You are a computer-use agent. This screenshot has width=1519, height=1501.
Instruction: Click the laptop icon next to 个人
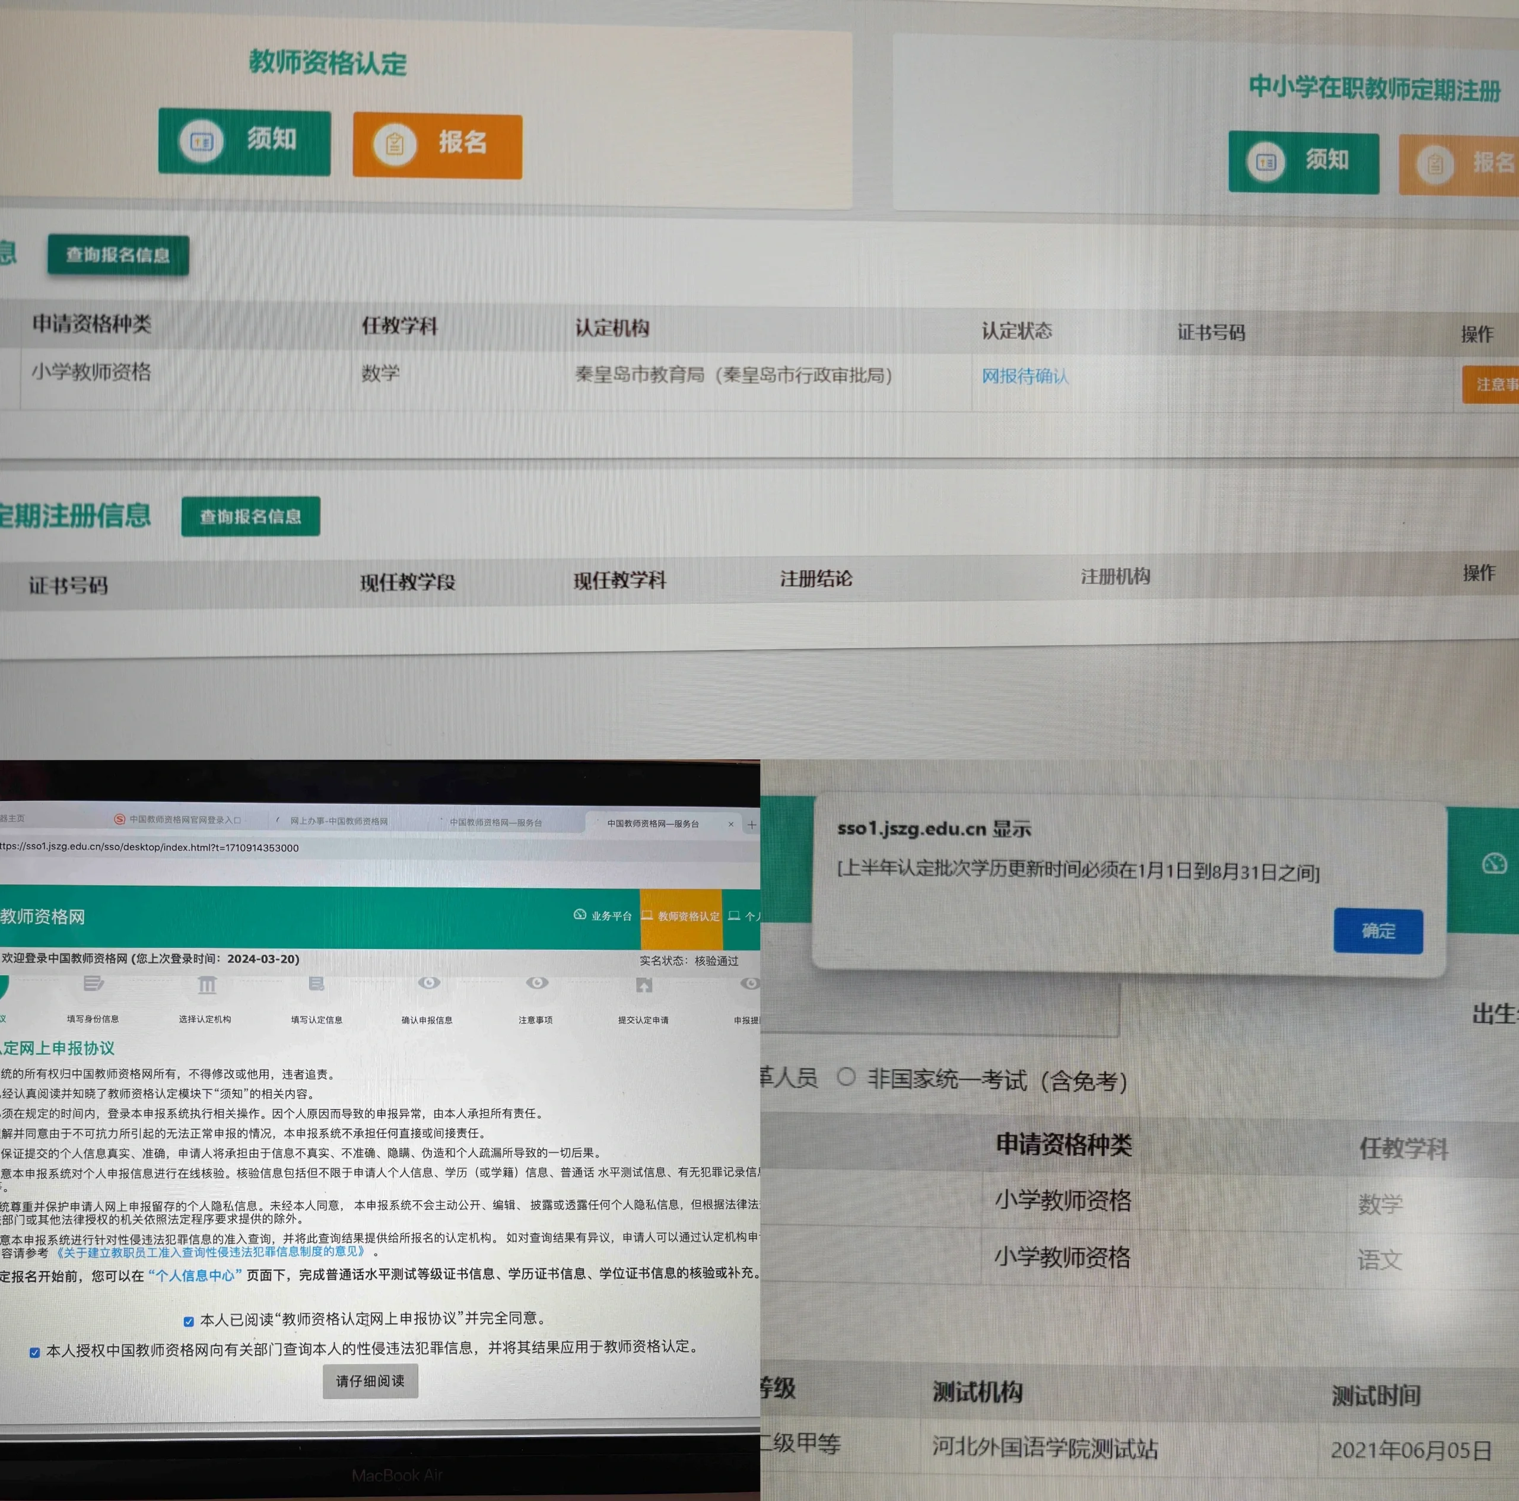point(735,915)
